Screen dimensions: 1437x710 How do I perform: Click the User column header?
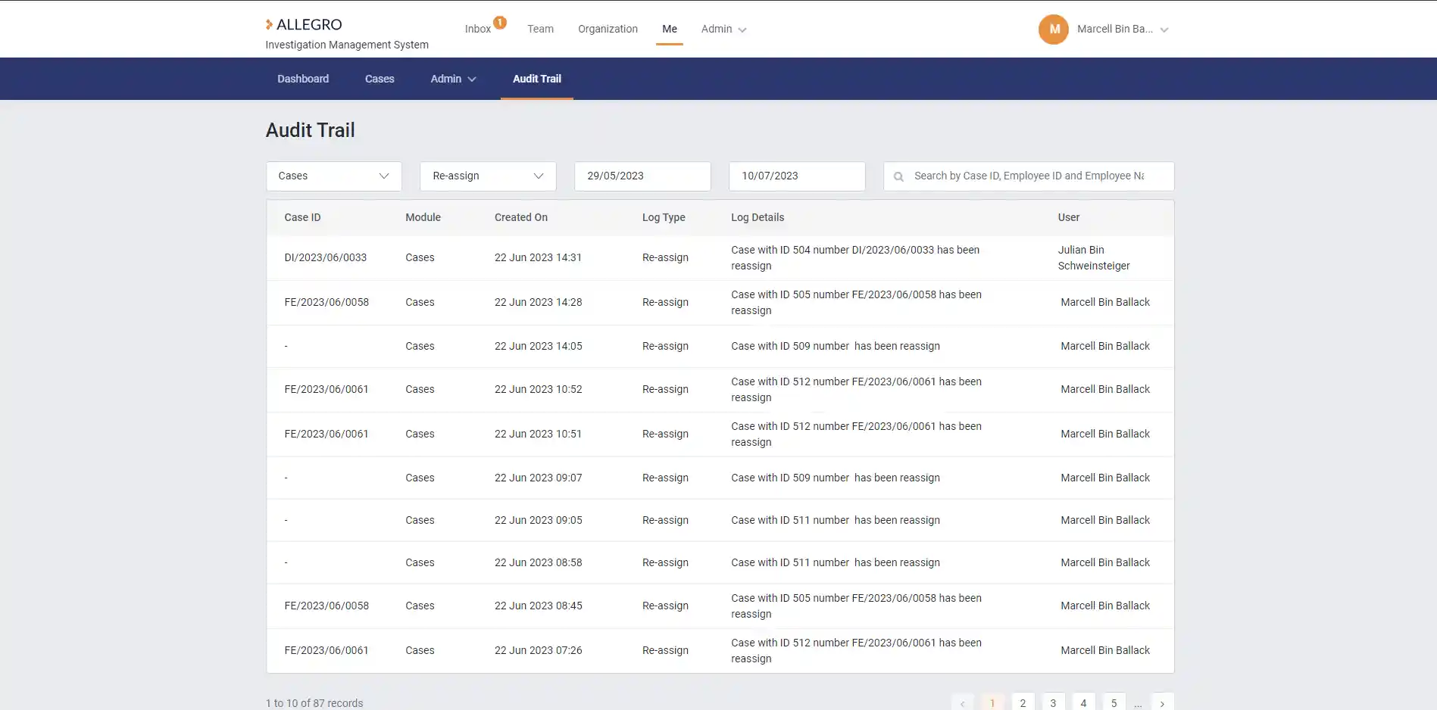pos(1069,217)
